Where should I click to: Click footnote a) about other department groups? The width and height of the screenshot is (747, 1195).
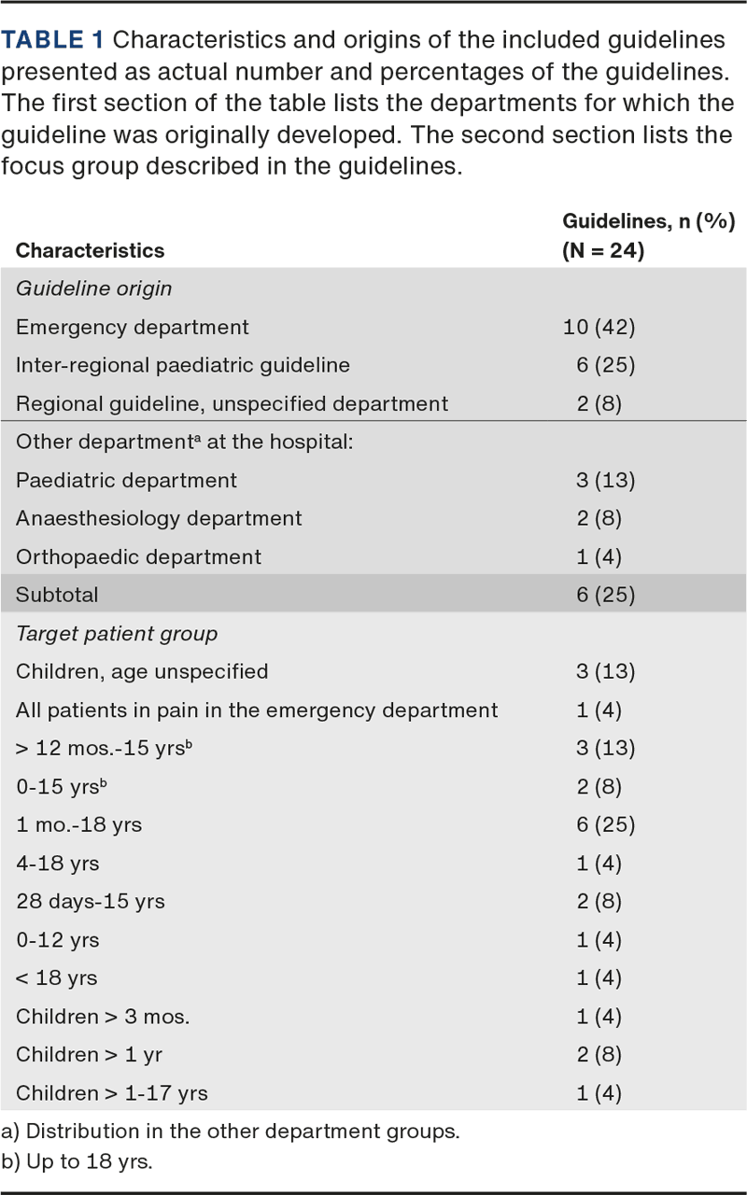pyautogui.click(x=230, y=1132)
